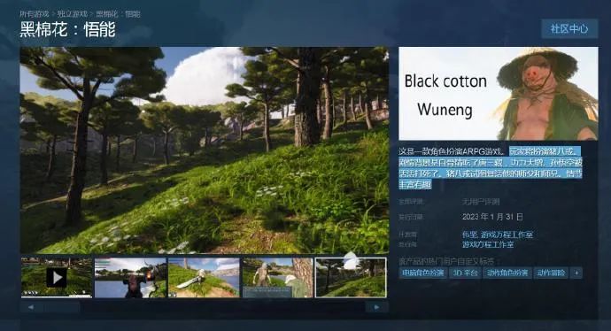
Task: View thumbnail of character by the lake with fiery weapon
Action: point(130,277)
